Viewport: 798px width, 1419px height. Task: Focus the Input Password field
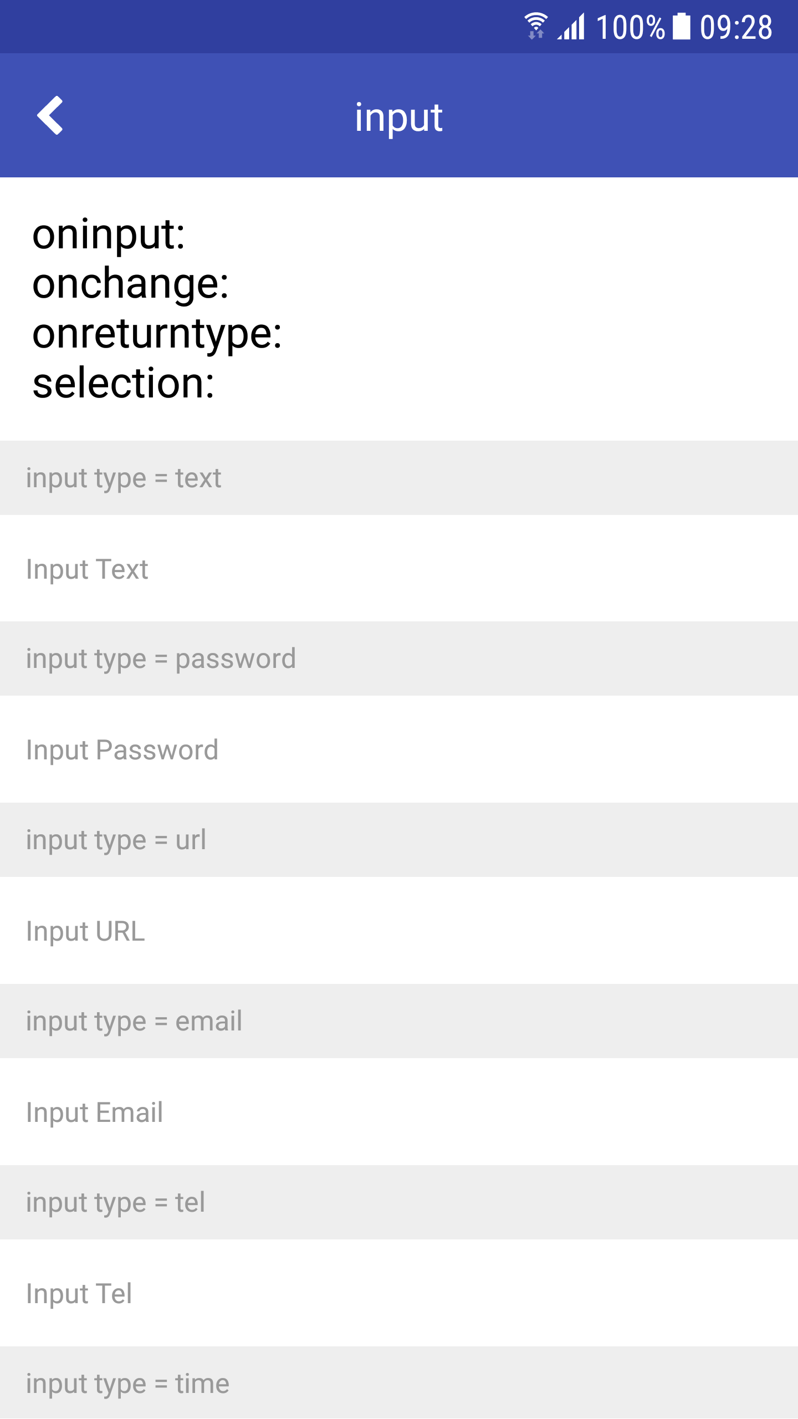coord(399,749)
